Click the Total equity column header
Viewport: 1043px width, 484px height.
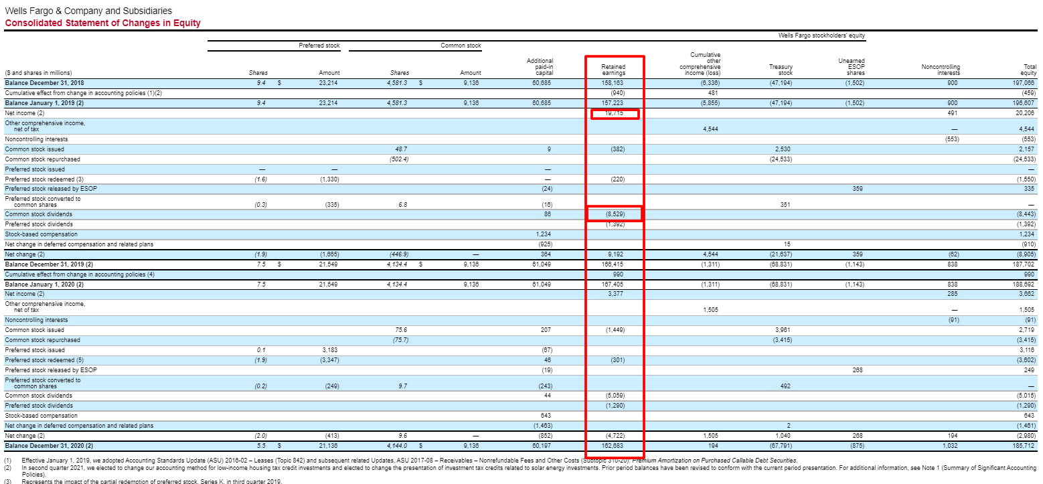point(1028,69)
